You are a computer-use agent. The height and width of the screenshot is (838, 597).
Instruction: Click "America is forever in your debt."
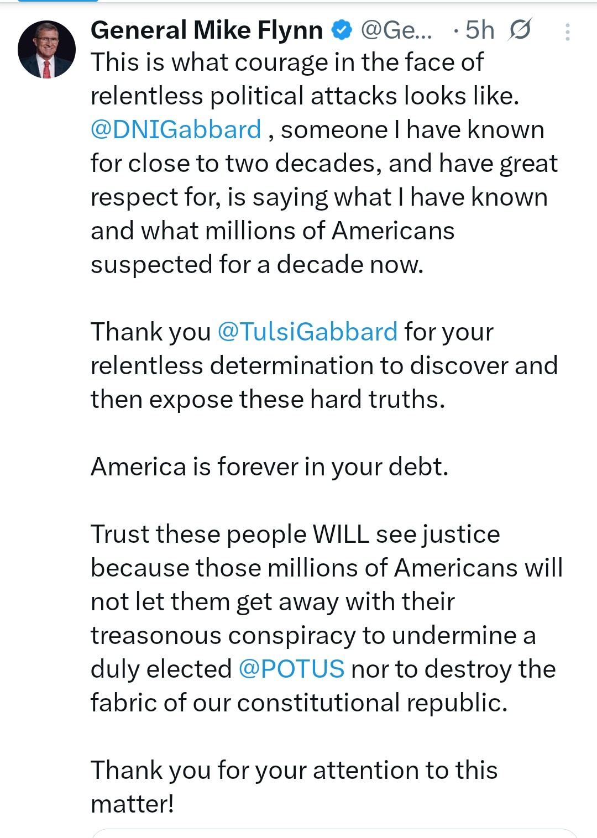269,467
